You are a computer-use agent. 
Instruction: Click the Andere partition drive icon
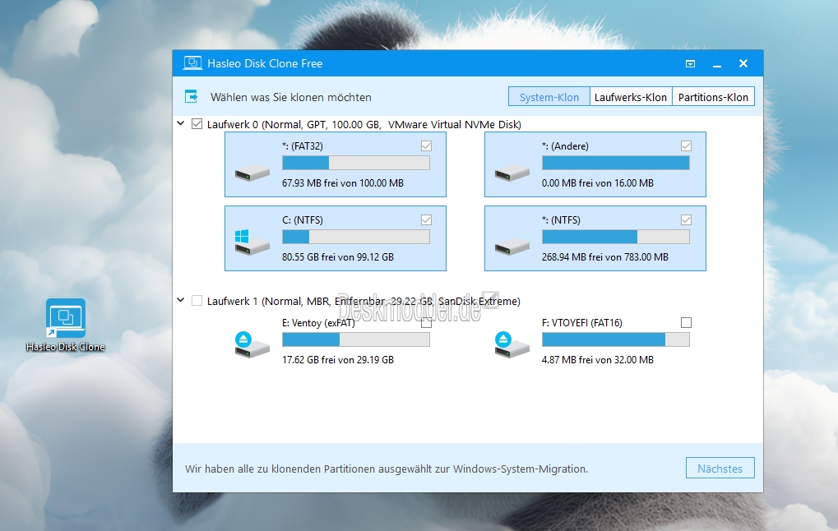pos(512,172)
